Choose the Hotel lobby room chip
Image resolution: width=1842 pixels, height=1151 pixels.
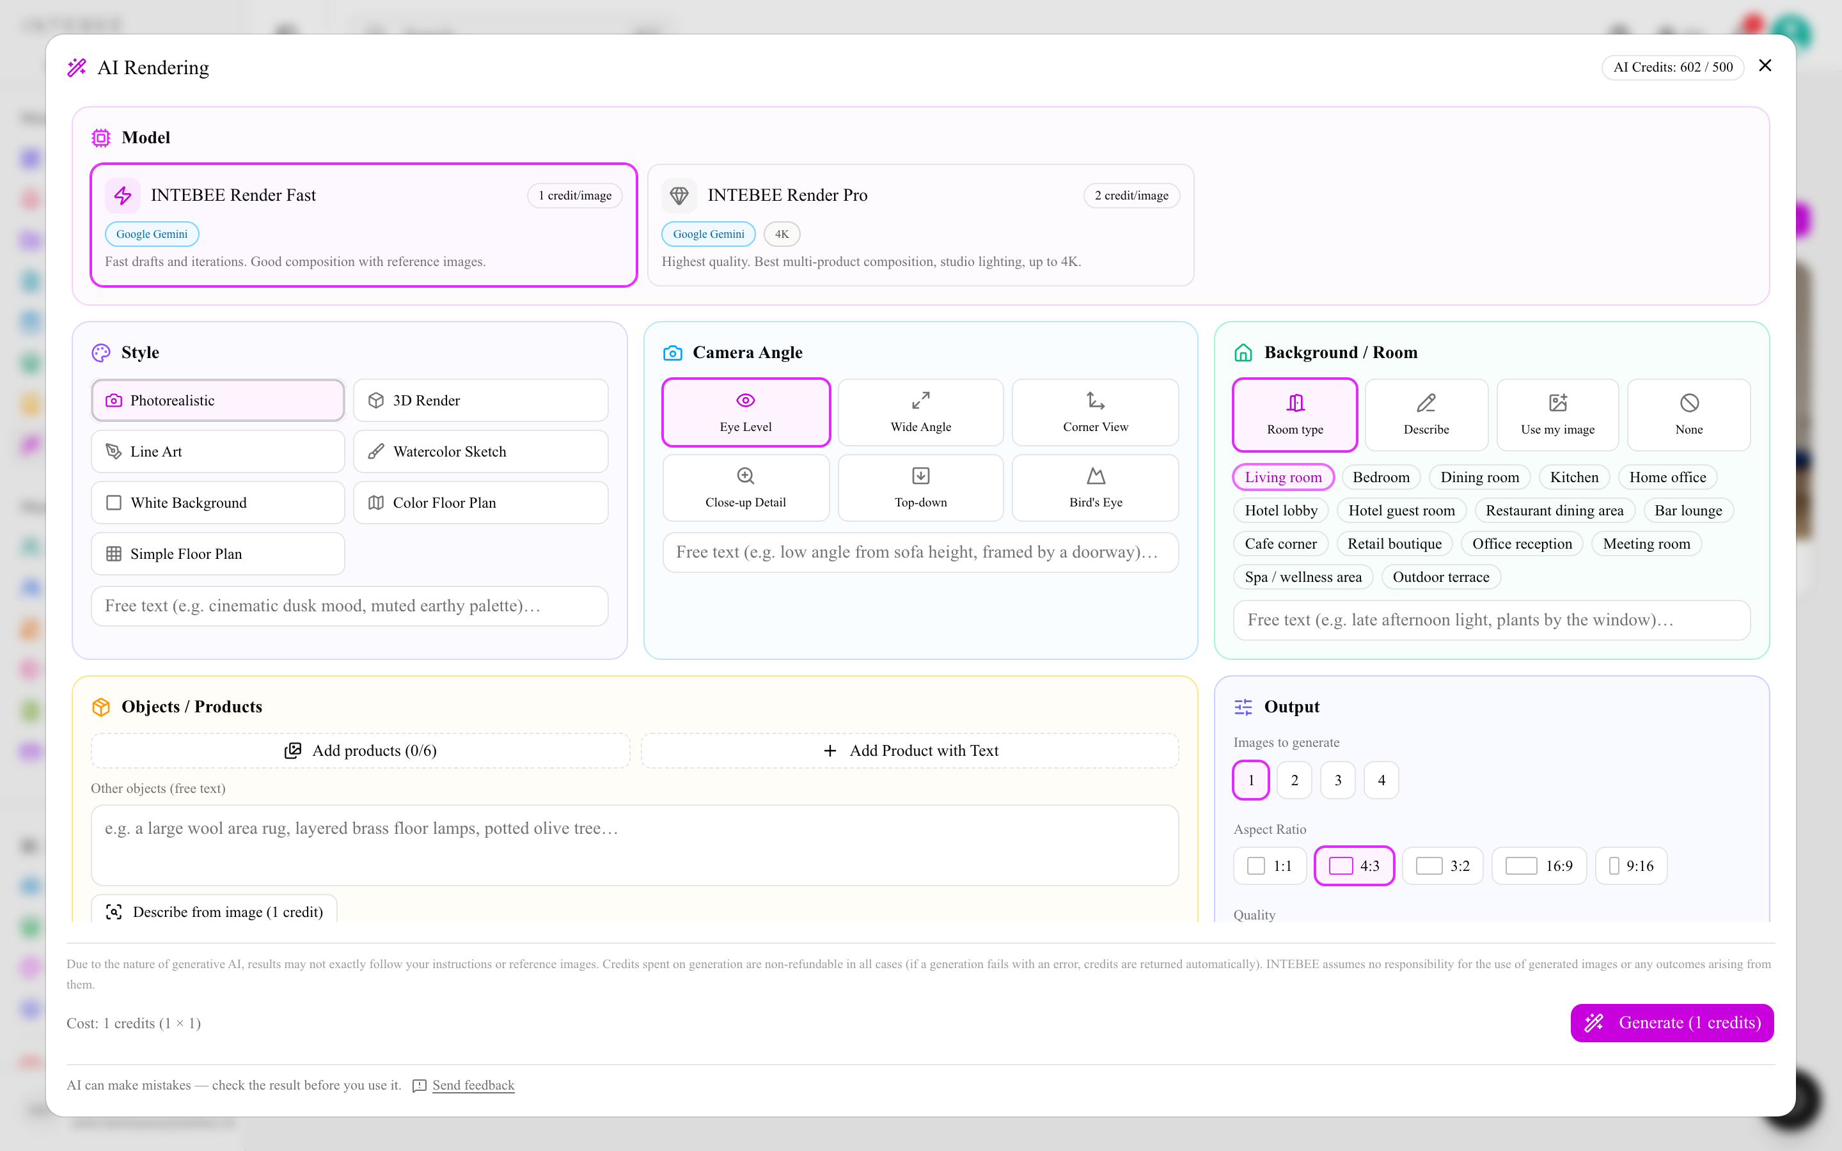tap(1281, 511)
